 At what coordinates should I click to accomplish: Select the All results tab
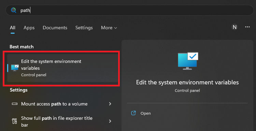click(x=13, y=28)
